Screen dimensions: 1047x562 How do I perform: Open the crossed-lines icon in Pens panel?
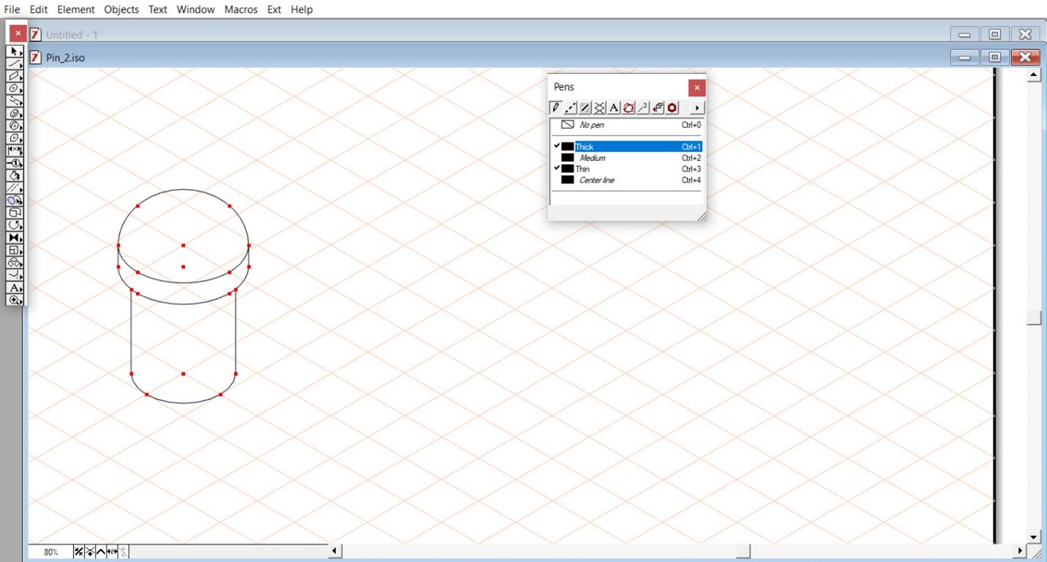600,108
